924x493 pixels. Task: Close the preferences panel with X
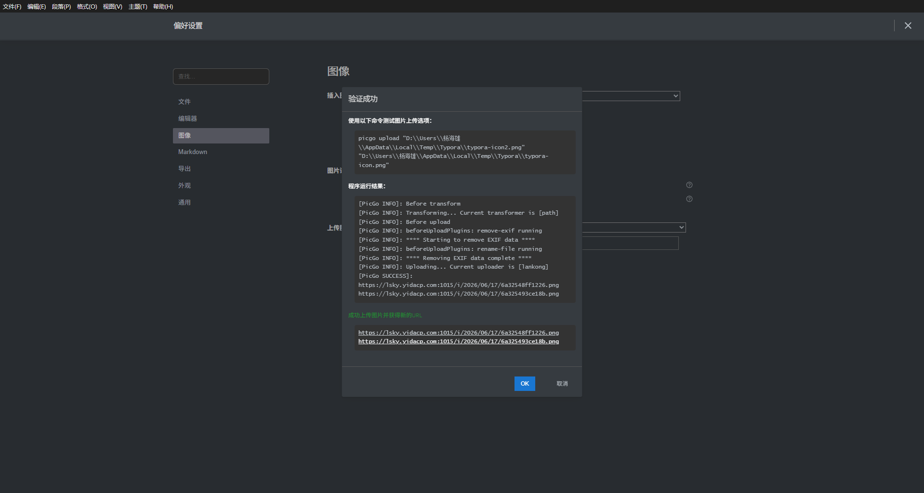point(908,26)
